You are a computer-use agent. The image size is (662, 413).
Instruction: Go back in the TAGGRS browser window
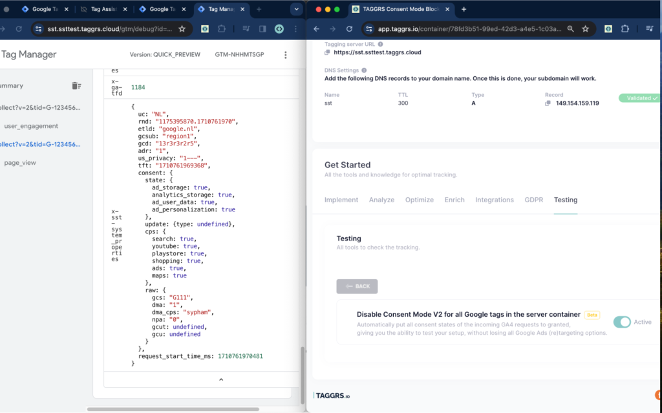coord(316,28)
